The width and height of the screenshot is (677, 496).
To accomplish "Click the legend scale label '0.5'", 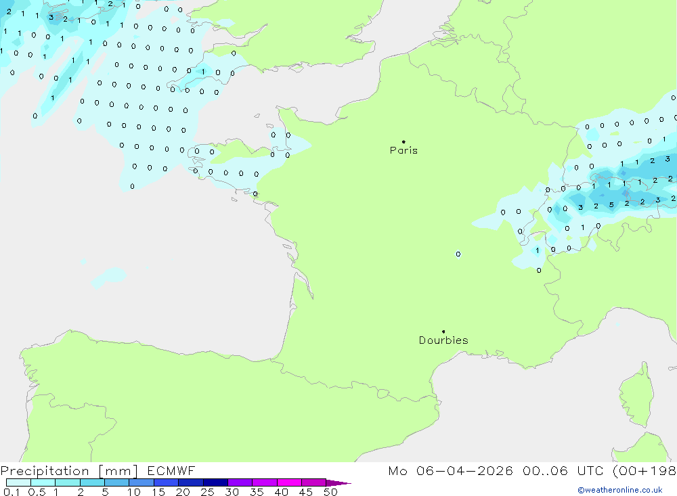I will point(37,492).
